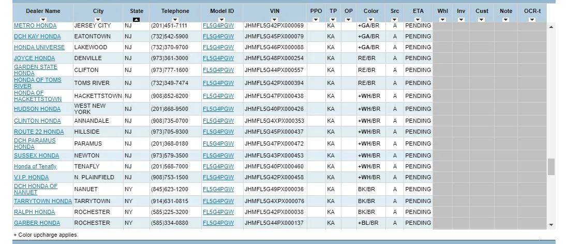Click Model ID link in SUSSEX HONDA row

218,155
